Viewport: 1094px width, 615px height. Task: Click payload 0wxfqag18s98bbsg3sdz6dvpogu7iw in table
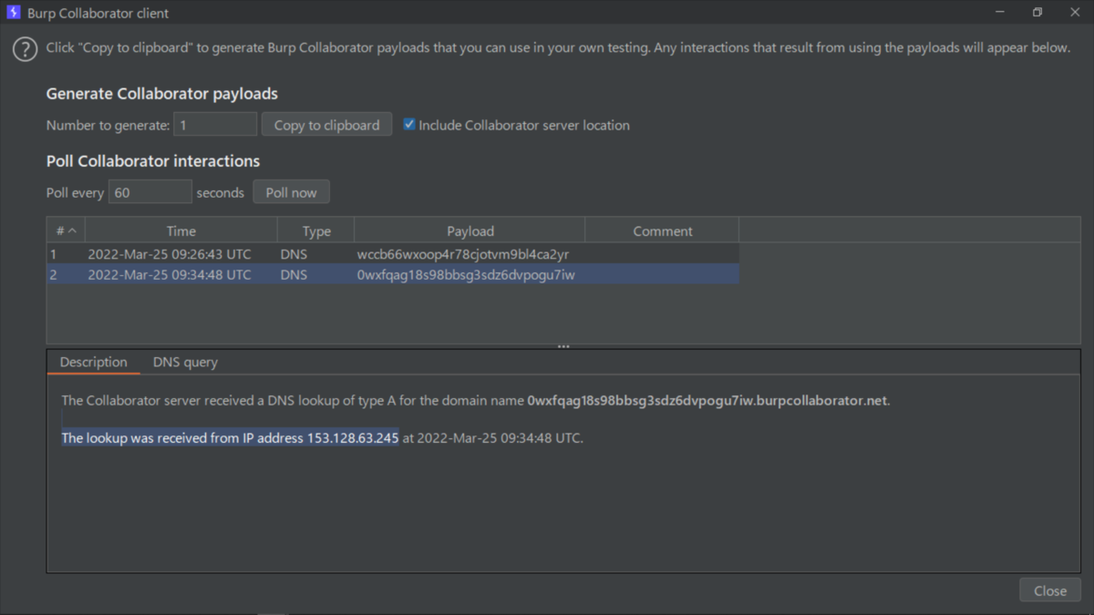[466, 274]
